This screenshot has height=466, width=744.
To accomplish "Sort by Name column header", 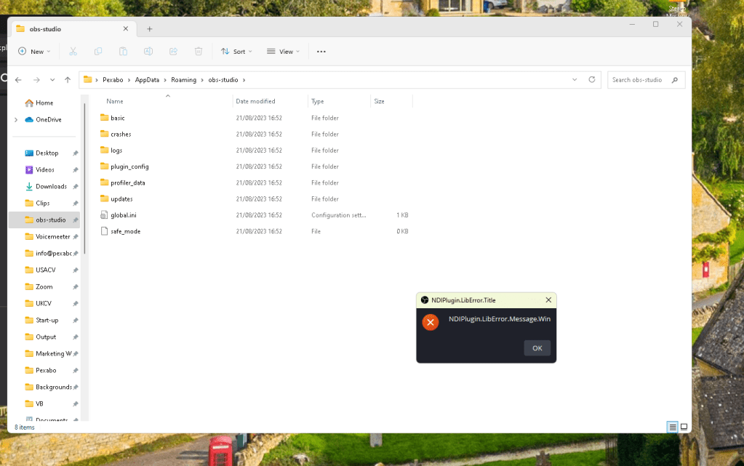I will (x=166, y=101).
